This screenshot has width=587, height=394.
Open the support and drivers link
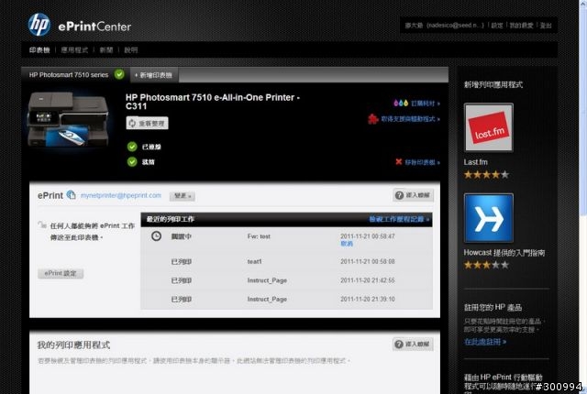410,119
